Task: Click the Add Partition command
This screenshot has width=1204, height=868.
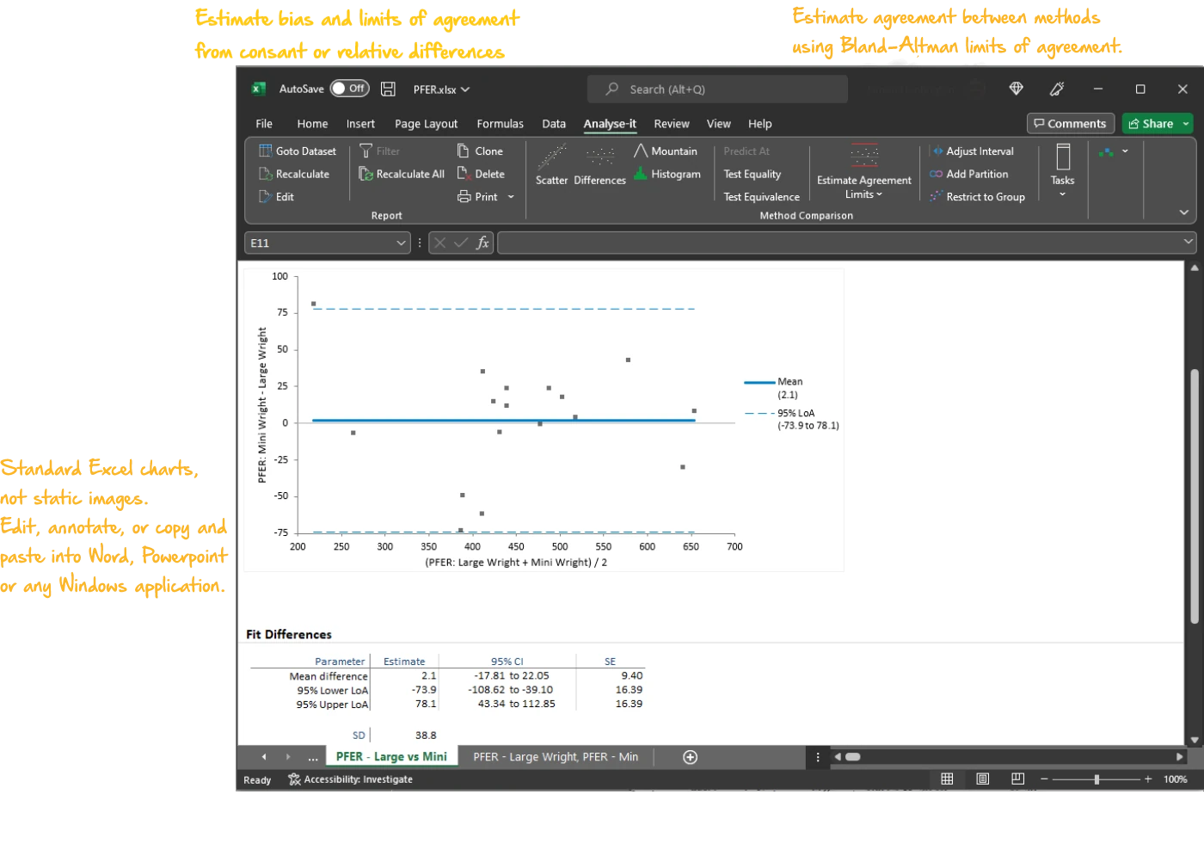Action: pyautogui.click(x=969, y=174)
